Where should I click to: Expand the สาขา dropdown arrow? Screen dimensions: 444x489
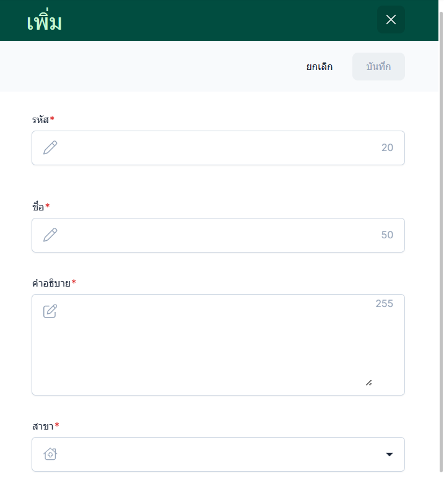[389, 454]
